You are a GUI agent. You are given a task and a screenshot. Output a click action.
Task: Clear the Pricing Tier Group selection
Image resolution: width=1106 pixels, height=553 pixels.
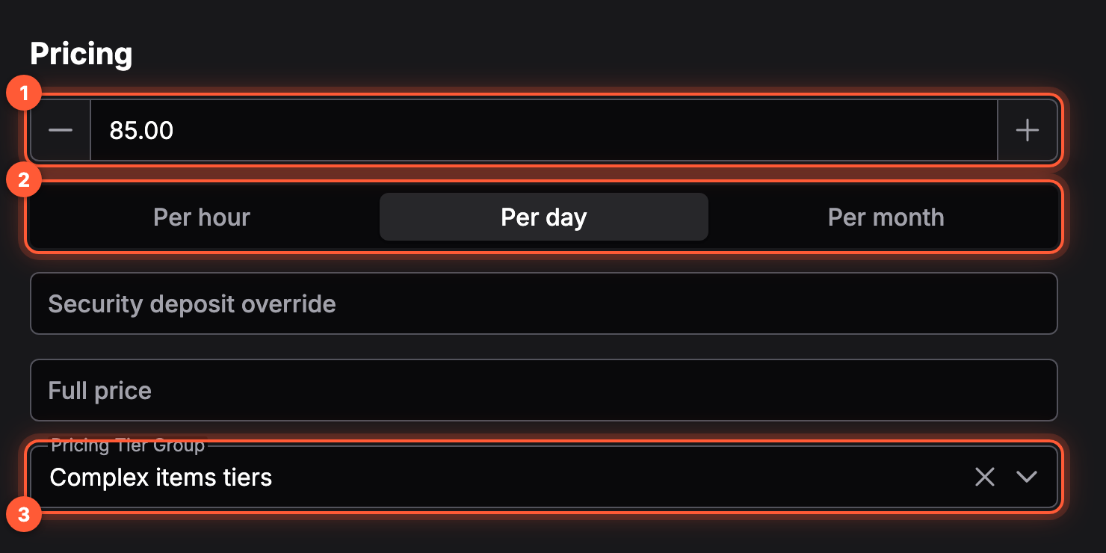985,477
